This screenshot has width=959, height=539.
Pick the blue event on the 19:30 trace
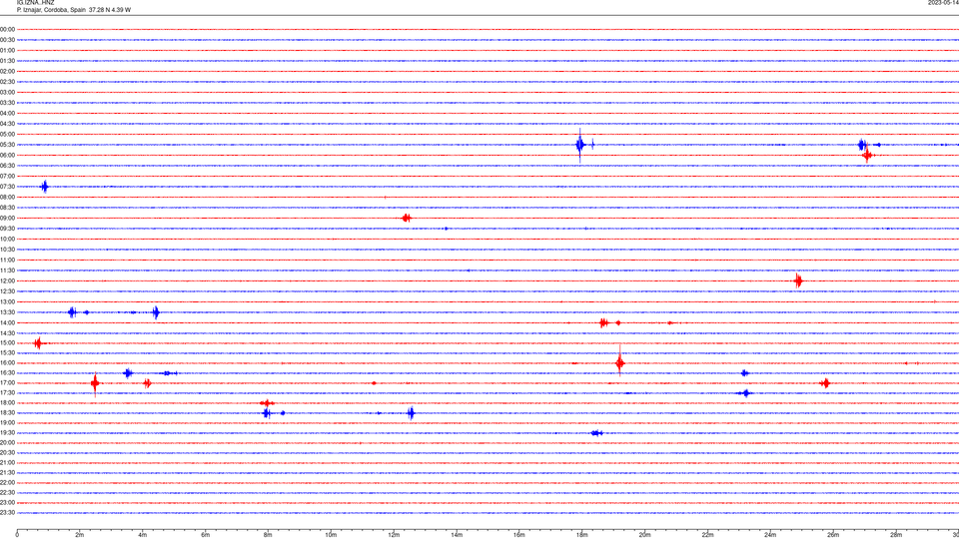pyautogui.click(x=597, y=433)
